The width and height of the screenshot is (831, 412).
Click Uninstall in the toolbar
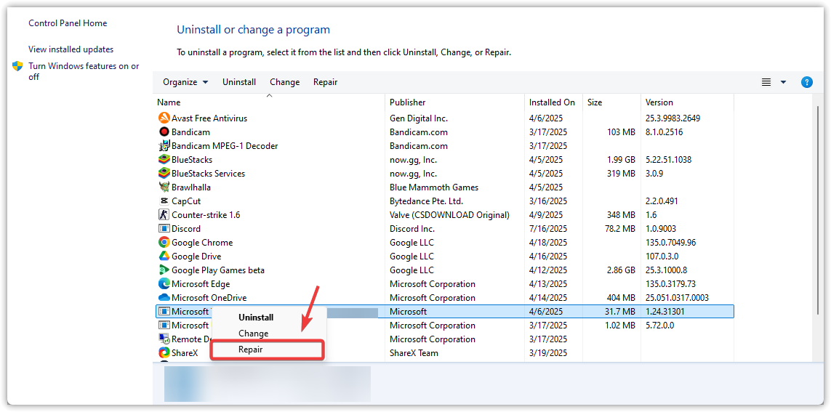point(239,82)
